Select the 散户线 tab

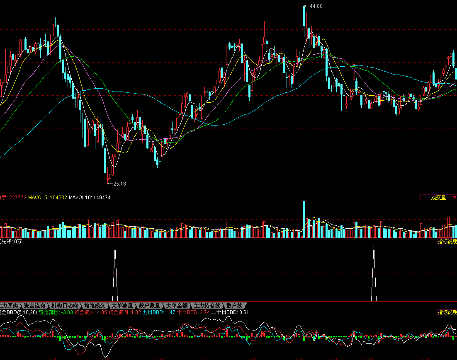234,305
